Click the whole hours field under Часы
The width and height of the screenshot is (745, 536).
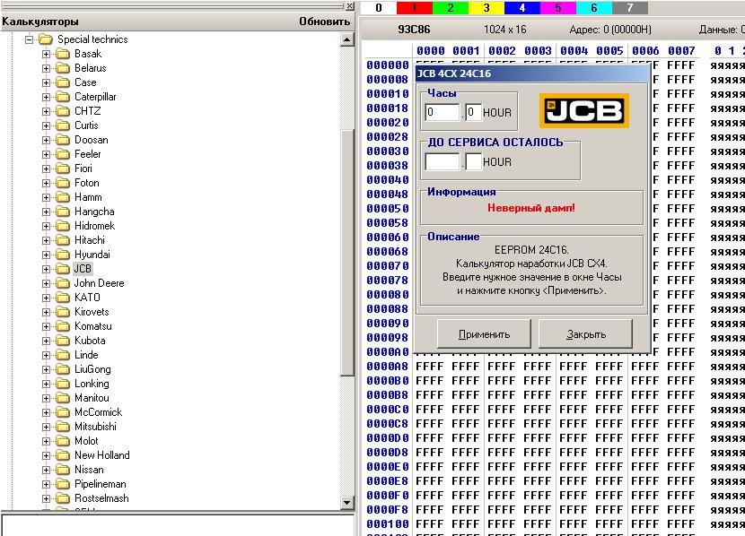443,112
